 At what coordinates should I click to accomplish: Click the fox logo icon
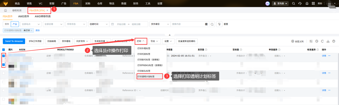[5, 3]
